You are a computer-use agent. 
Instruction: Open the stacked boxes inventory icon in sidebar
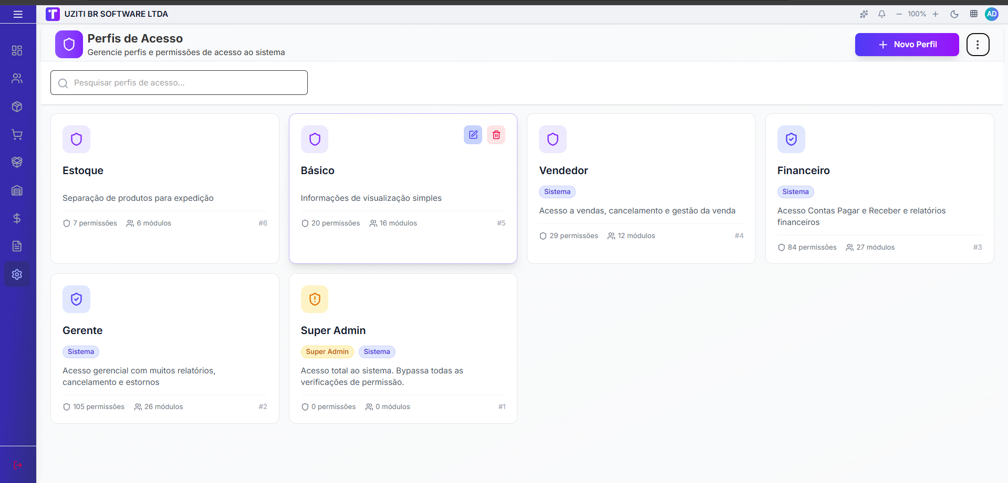(x=17, y=162)
